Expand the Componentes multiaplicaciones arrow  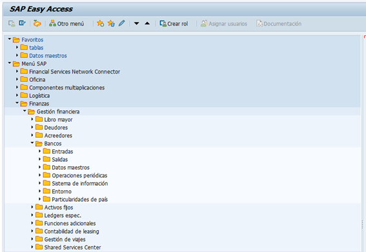click(17, 87)
